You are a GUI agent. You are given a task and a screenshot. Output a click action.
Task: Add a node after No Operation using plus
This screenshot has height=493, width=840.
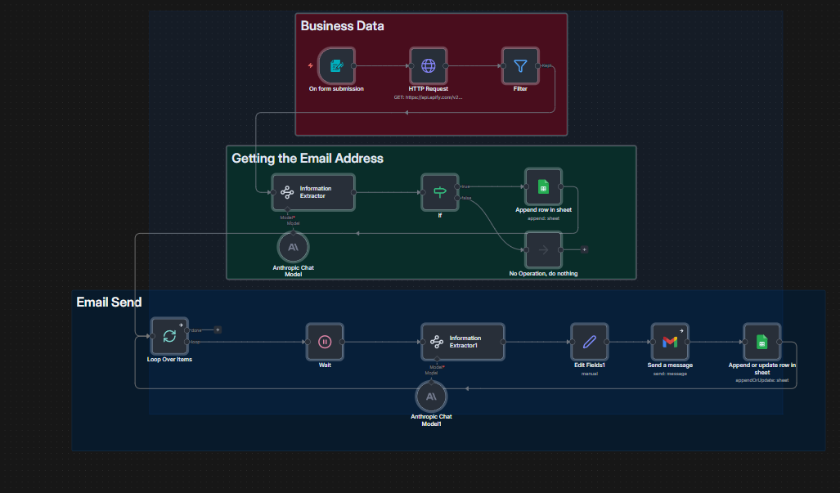pyautogui.click(x=584, y=249)
